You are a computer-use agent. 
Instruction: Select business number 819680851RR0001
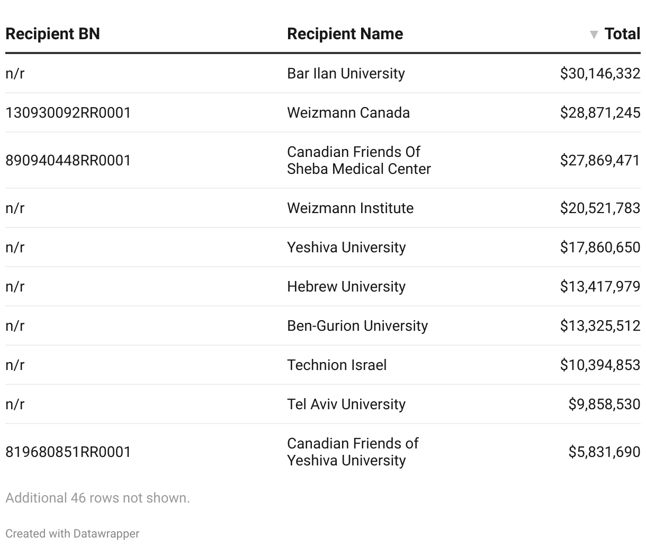click(68, 452)
